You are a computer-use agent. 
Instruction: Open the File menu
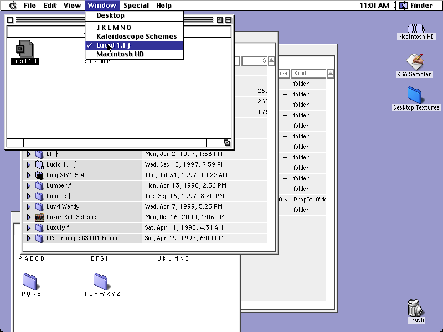(30, 6)
